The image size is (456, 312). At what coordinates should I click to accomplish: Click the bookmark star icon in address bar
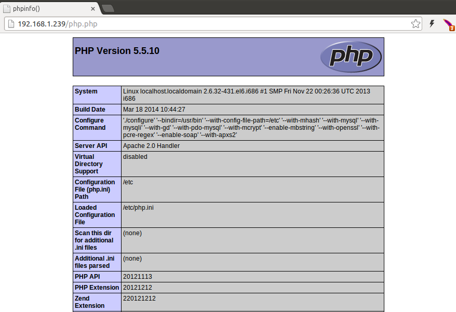coord(415,24)
